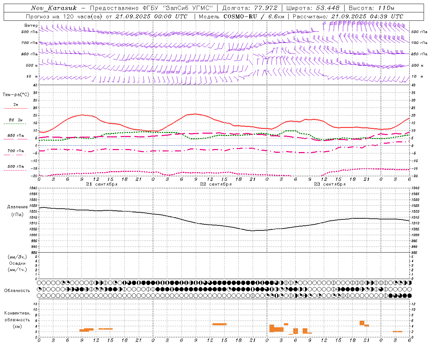The height and width of the screenshot is (343, 429).
Task: Click the "21 сентября" date label
Action: [102, 184]
